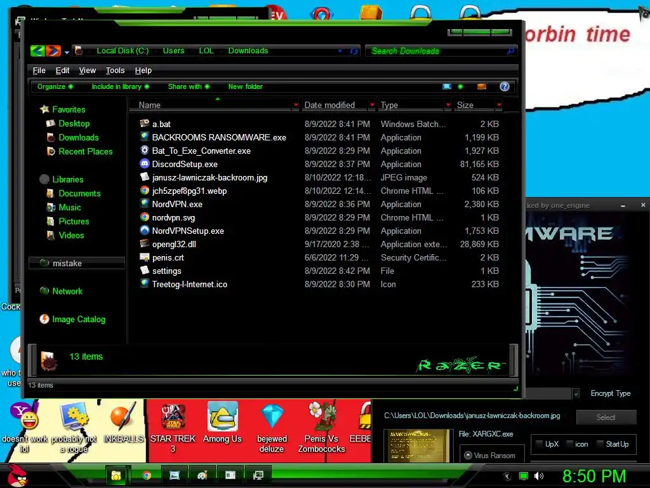Open Chrome from the taskbar
The image size is (650, 488).
[147, 475]
